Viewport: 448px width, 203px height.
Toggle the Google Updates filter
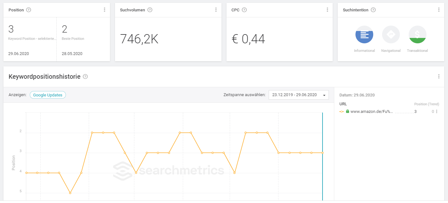tap(48, 95)
